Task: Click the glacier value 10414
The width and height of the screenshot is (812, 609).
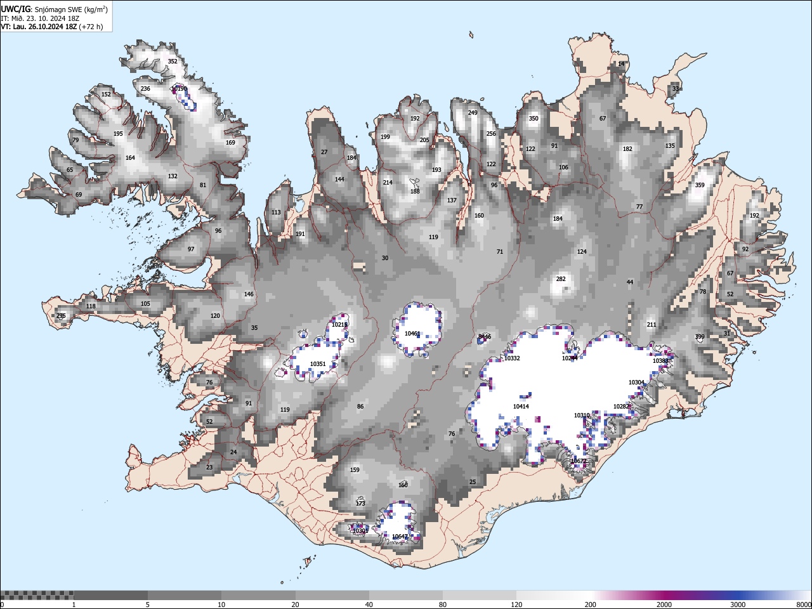Action: (521, 407)
